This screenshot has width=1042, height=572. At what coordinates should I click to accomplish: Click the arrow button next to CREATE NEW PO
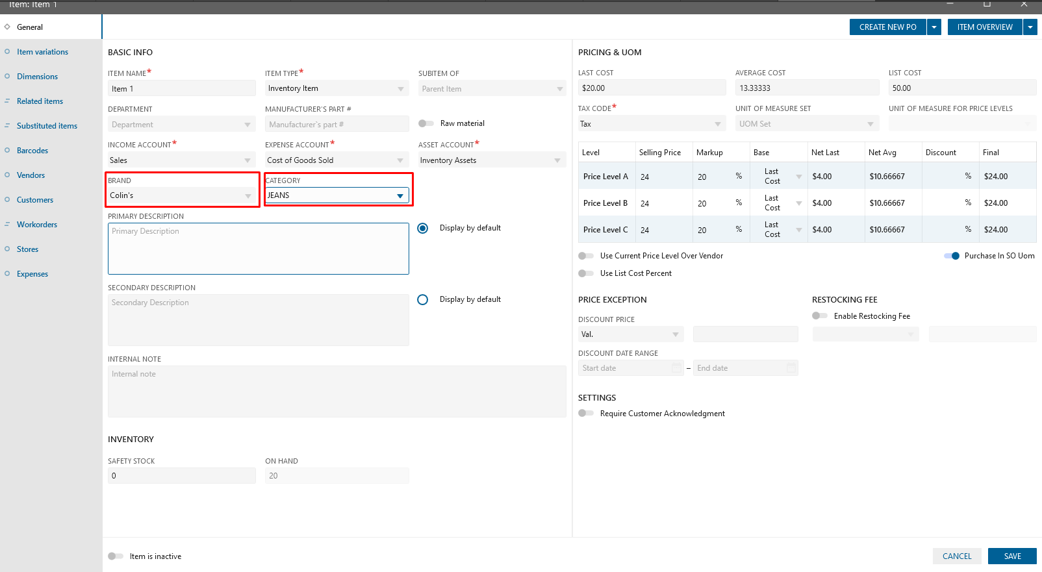point(934,27)
